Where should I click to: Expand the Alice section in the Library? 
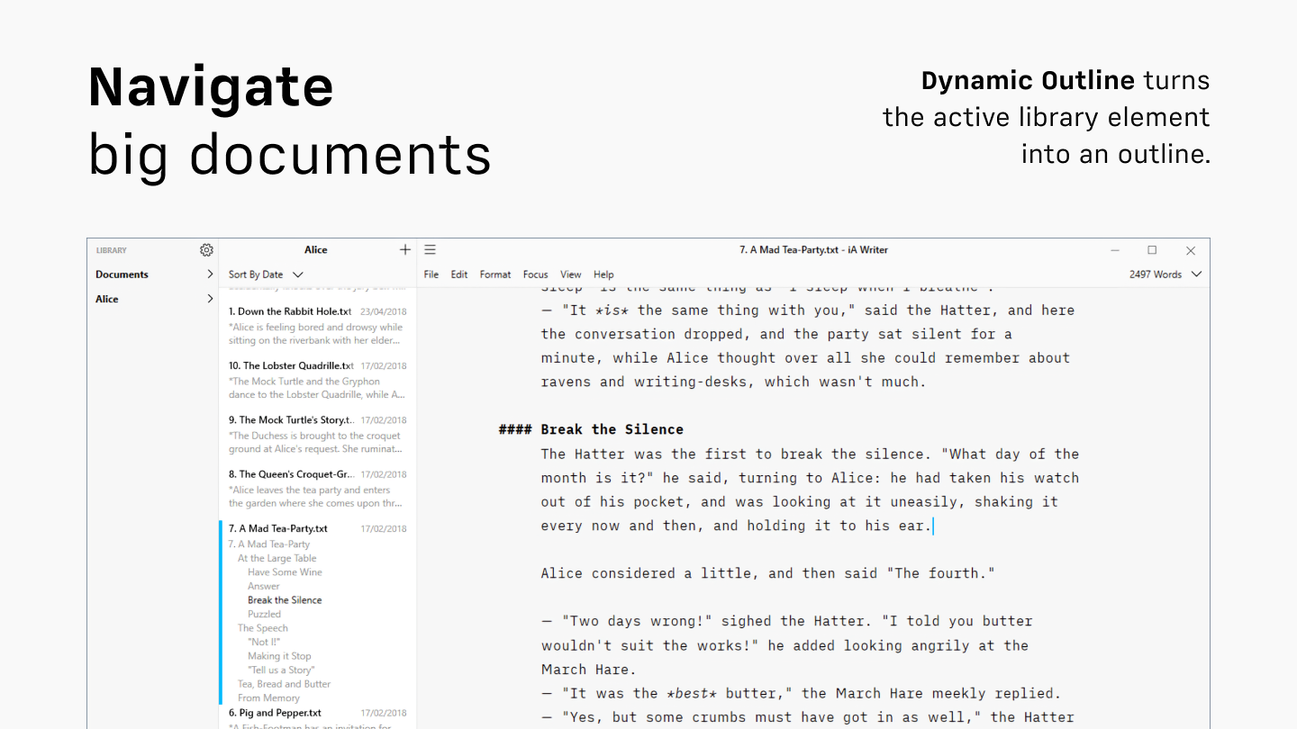pyautogui.click(x=209, y=298)
